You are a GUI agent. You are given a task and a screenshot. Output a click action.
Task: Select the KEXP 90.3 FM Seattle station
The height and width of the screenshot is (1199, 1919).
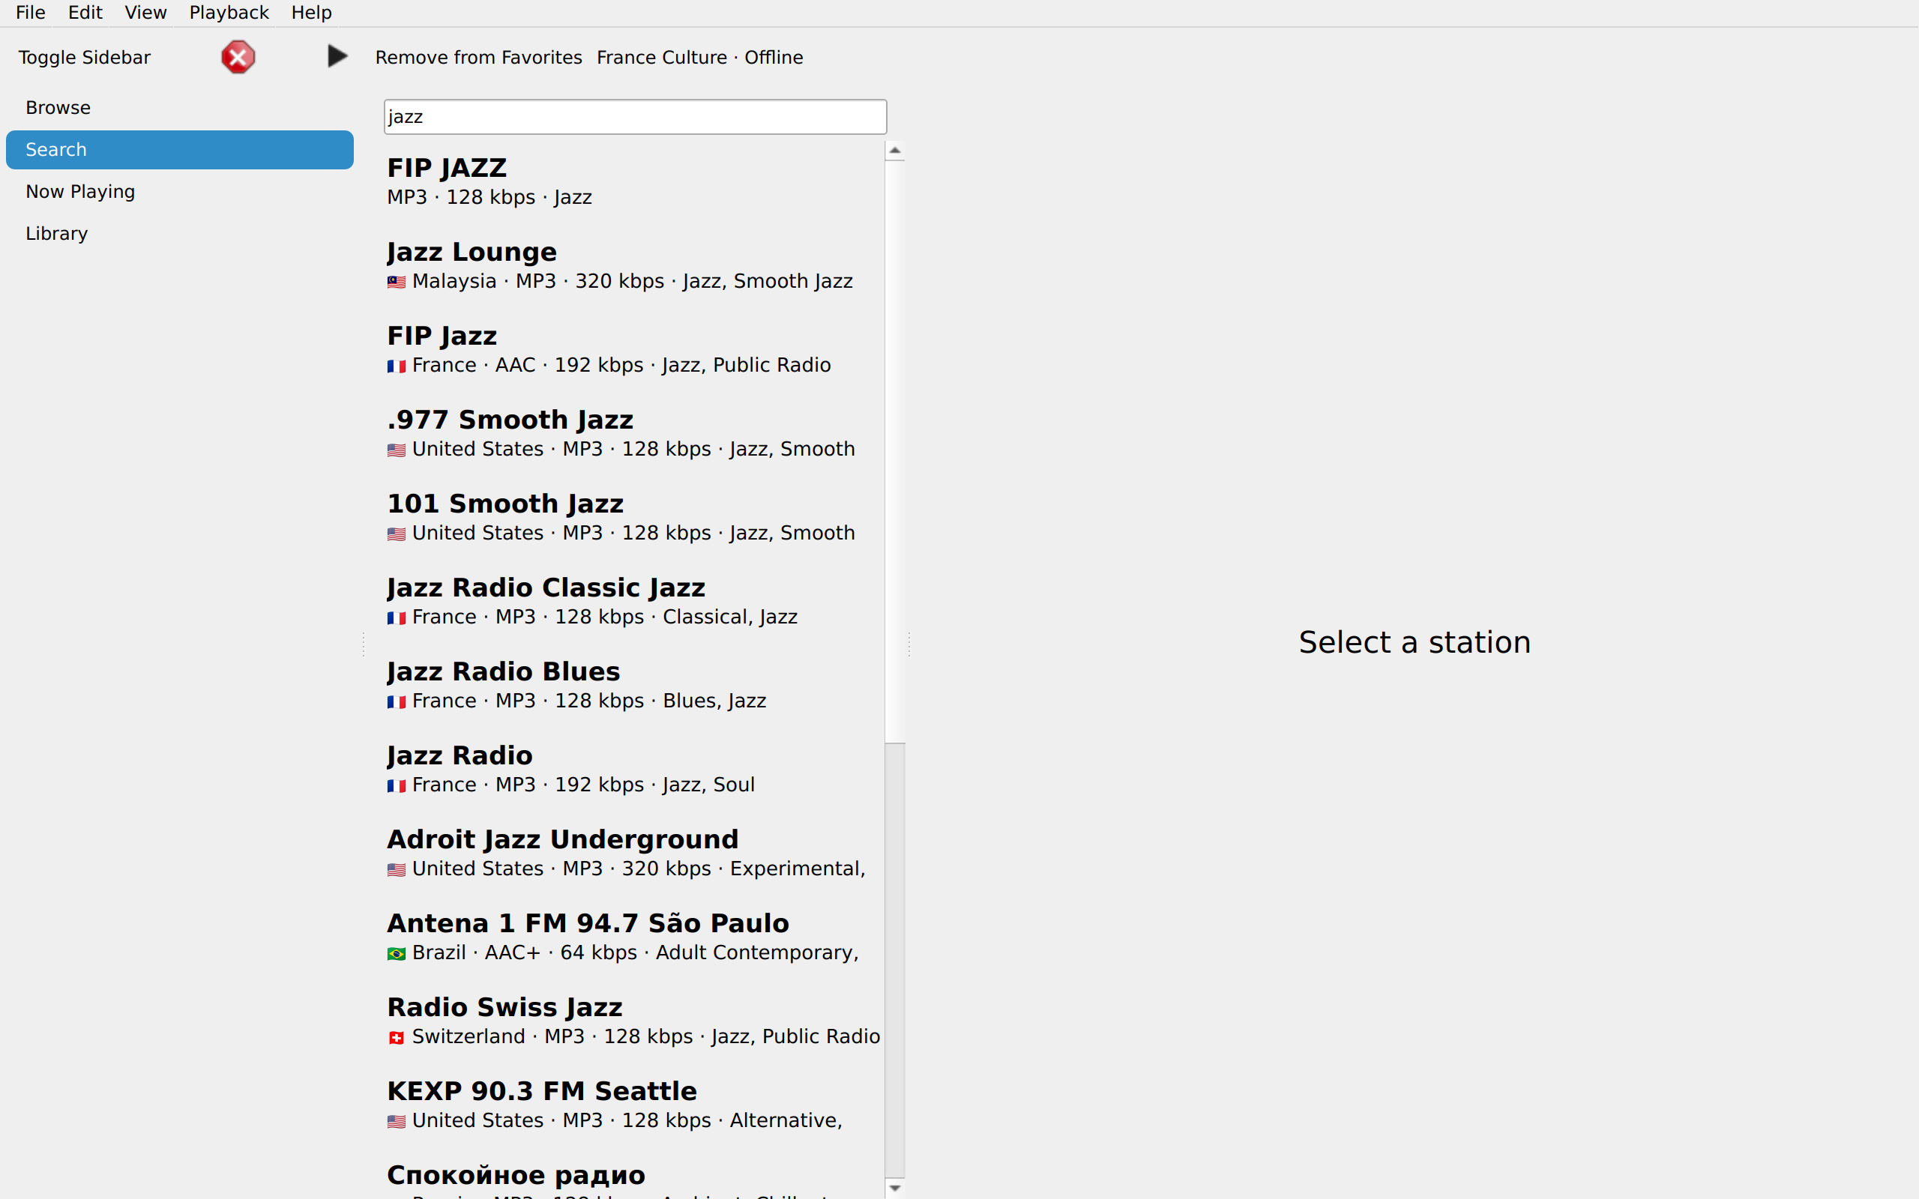click(634, 1106)
